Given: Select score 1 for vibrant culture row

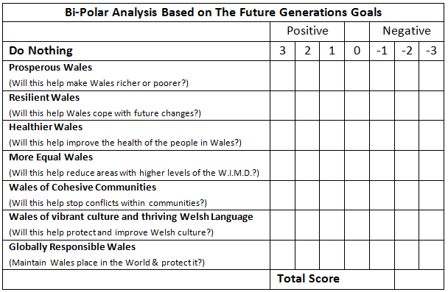Looking at the screenshot, I should pos(332,225).
